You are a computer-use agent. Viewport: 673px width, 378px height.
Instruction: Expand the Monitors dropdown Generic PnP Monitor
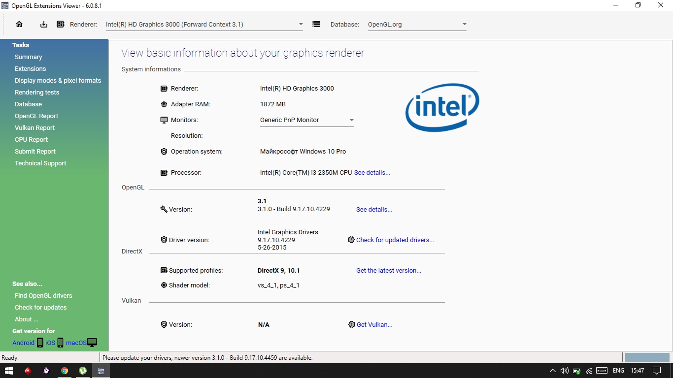(x=307, y=120)
